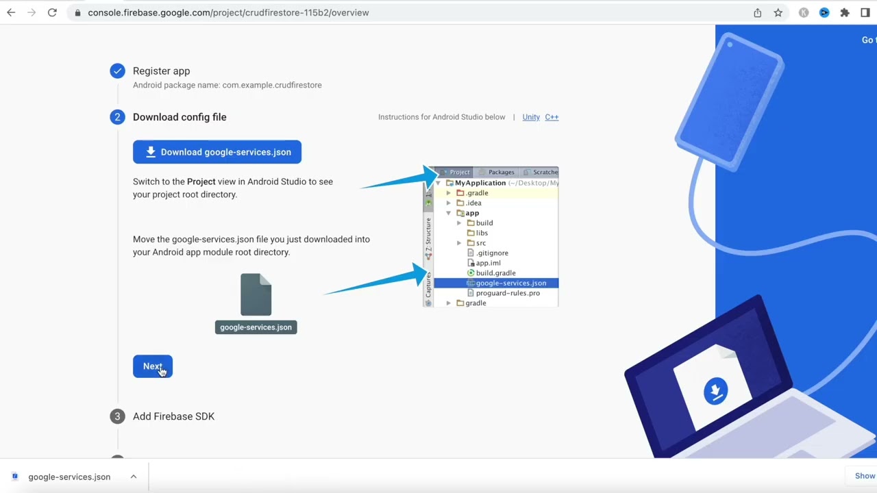Image resolution: width=877 pixels, height=493 pixels.
Task: Click the URL address bar
Action: [x=411, y=12]
